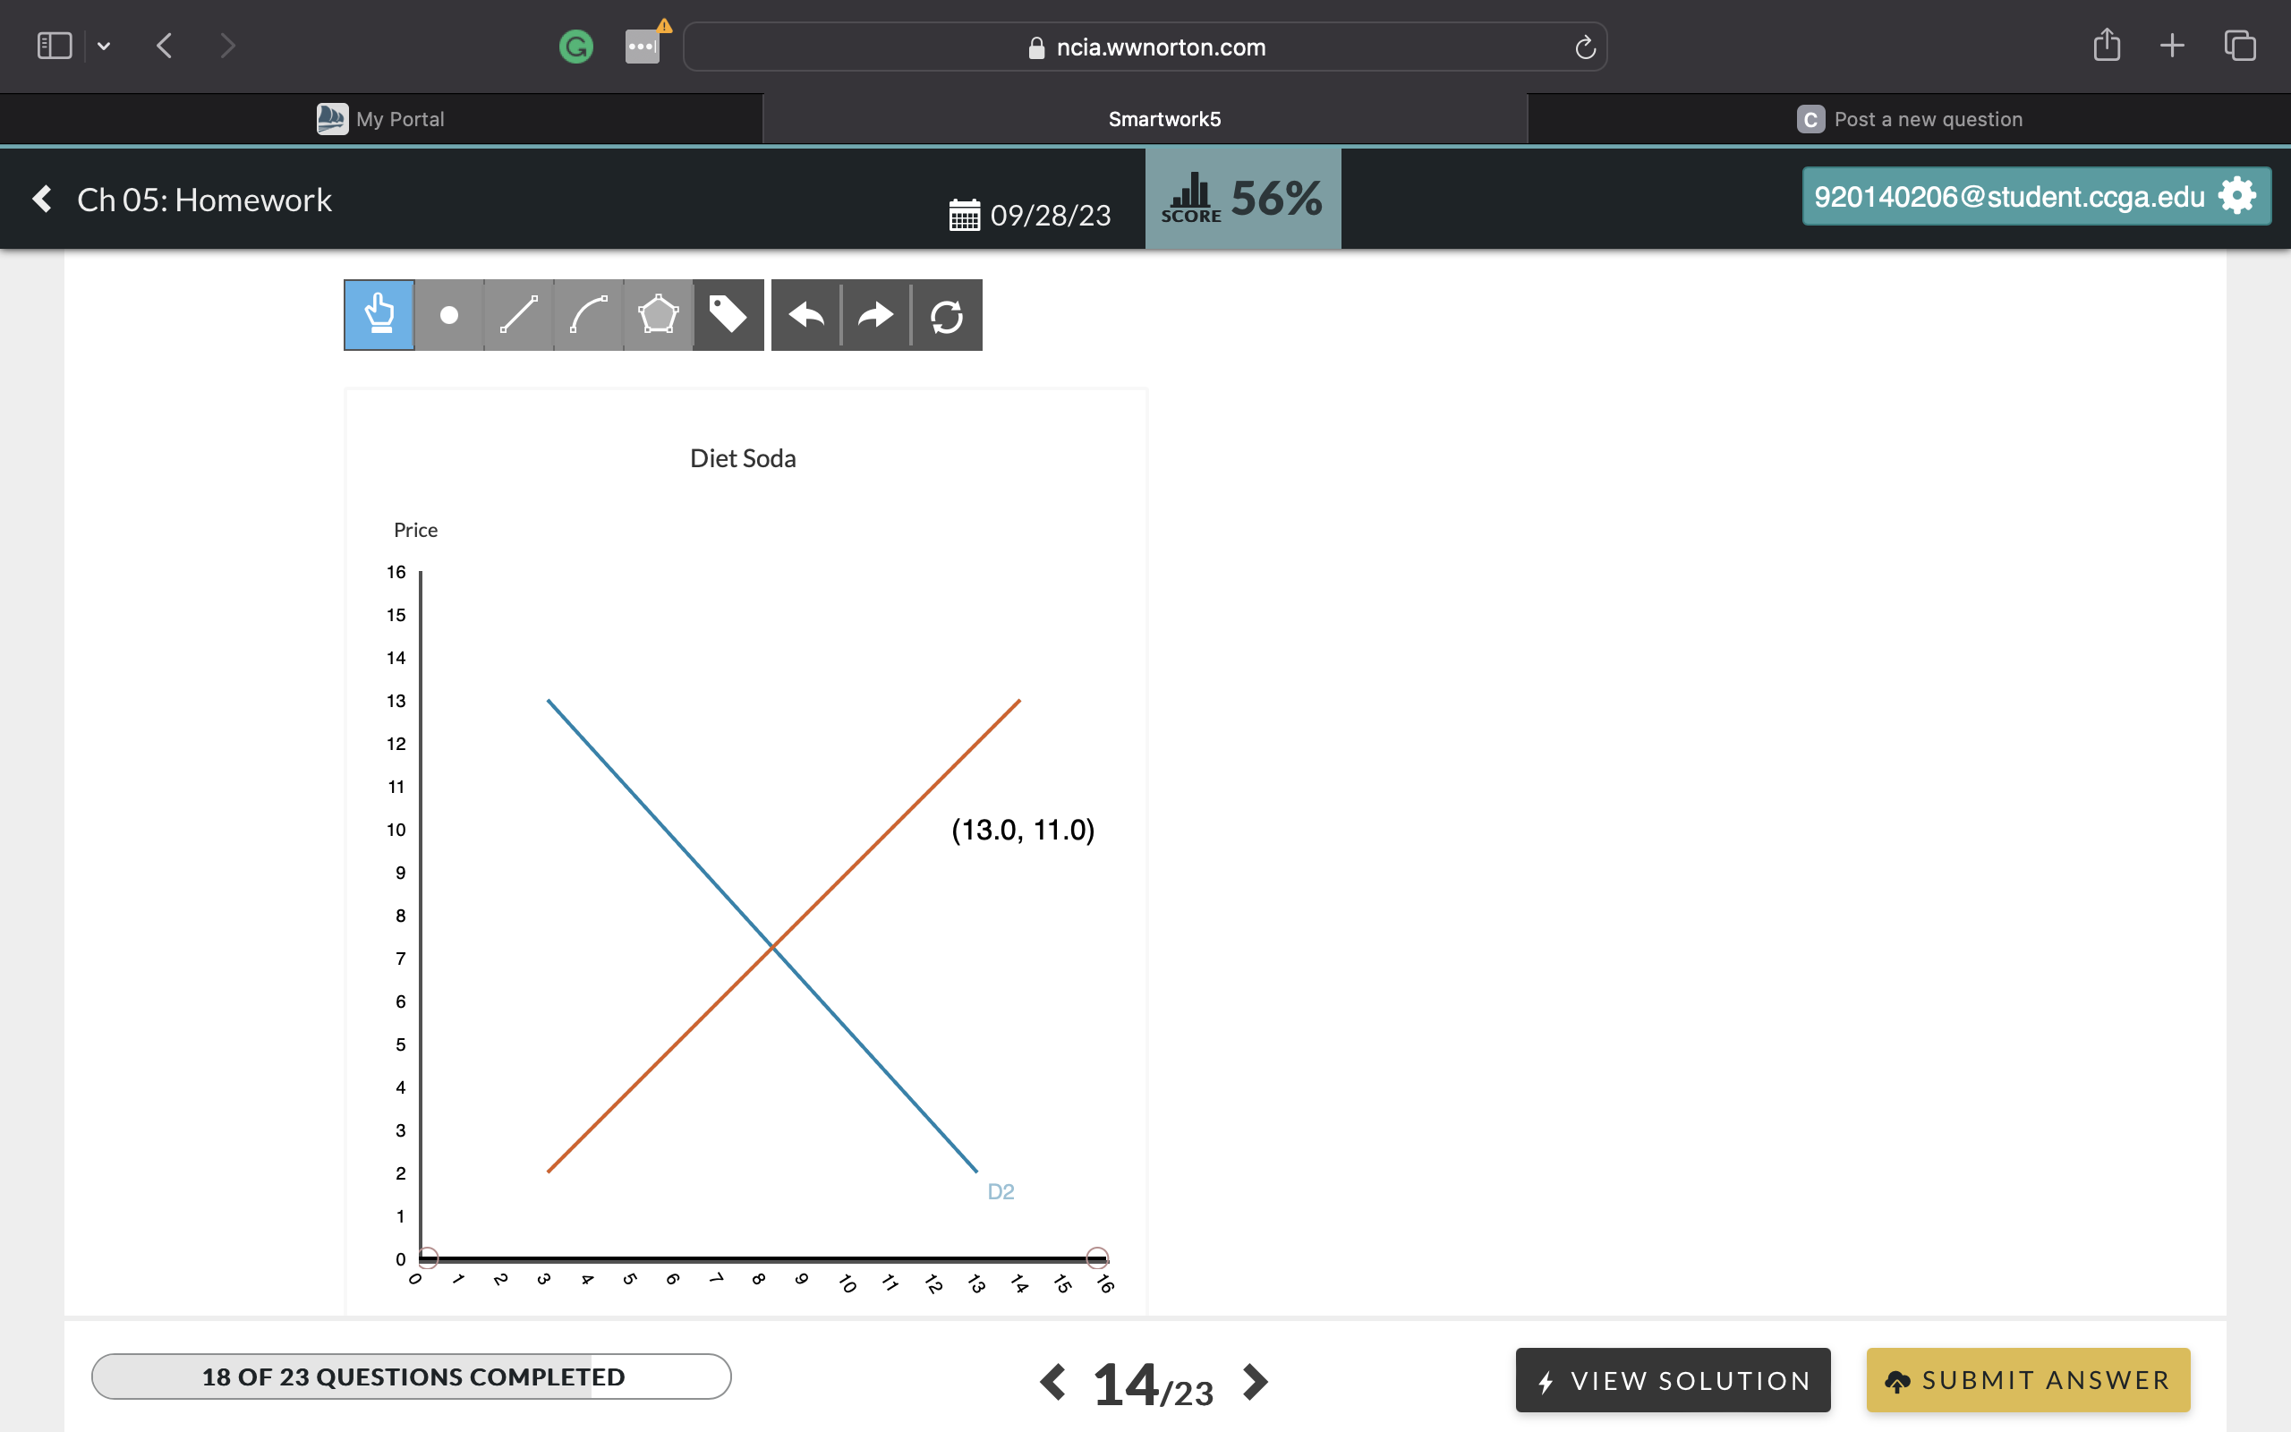Click the D2 curve label on graph
This screenshot has width=2291, height=1432.
pos(1001,1191)
